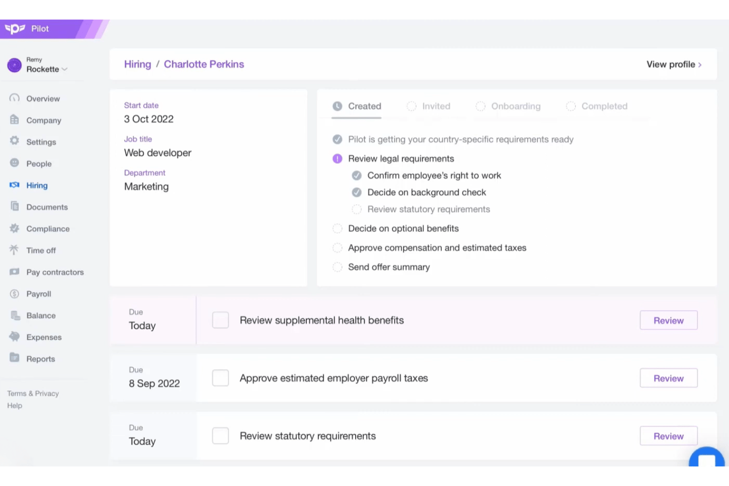
Task: Click the Decide on optional benefits step circle
Action: click(337, 228)
